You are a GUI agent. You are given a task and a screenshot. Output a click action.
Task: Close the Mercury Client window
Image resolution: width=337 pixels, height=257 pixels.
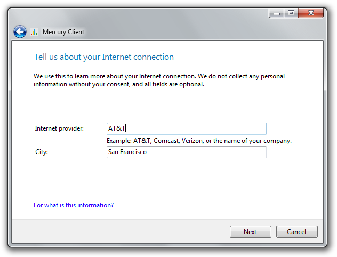click(311, 13)
